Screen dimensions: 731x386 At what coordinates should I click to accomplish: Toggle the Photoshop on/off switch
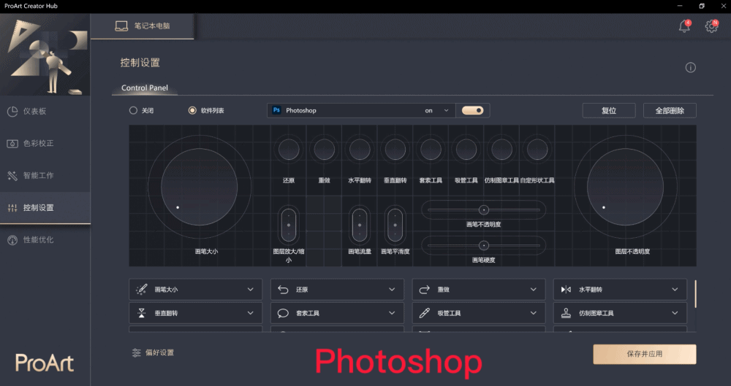point(473,110)
